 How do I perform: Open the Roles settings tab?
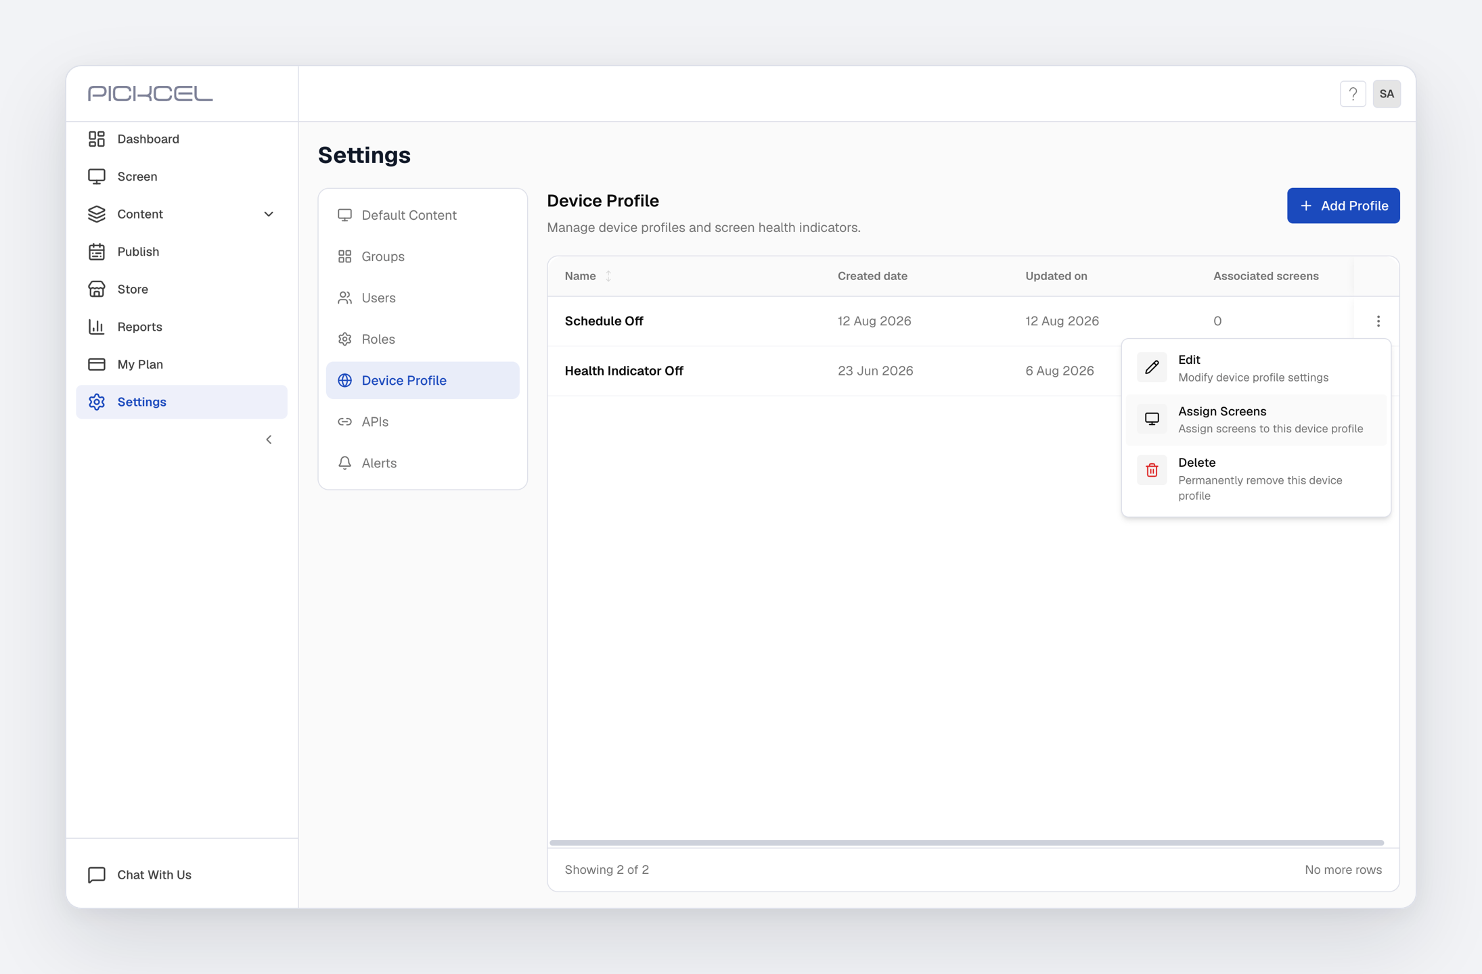(422, 339)
